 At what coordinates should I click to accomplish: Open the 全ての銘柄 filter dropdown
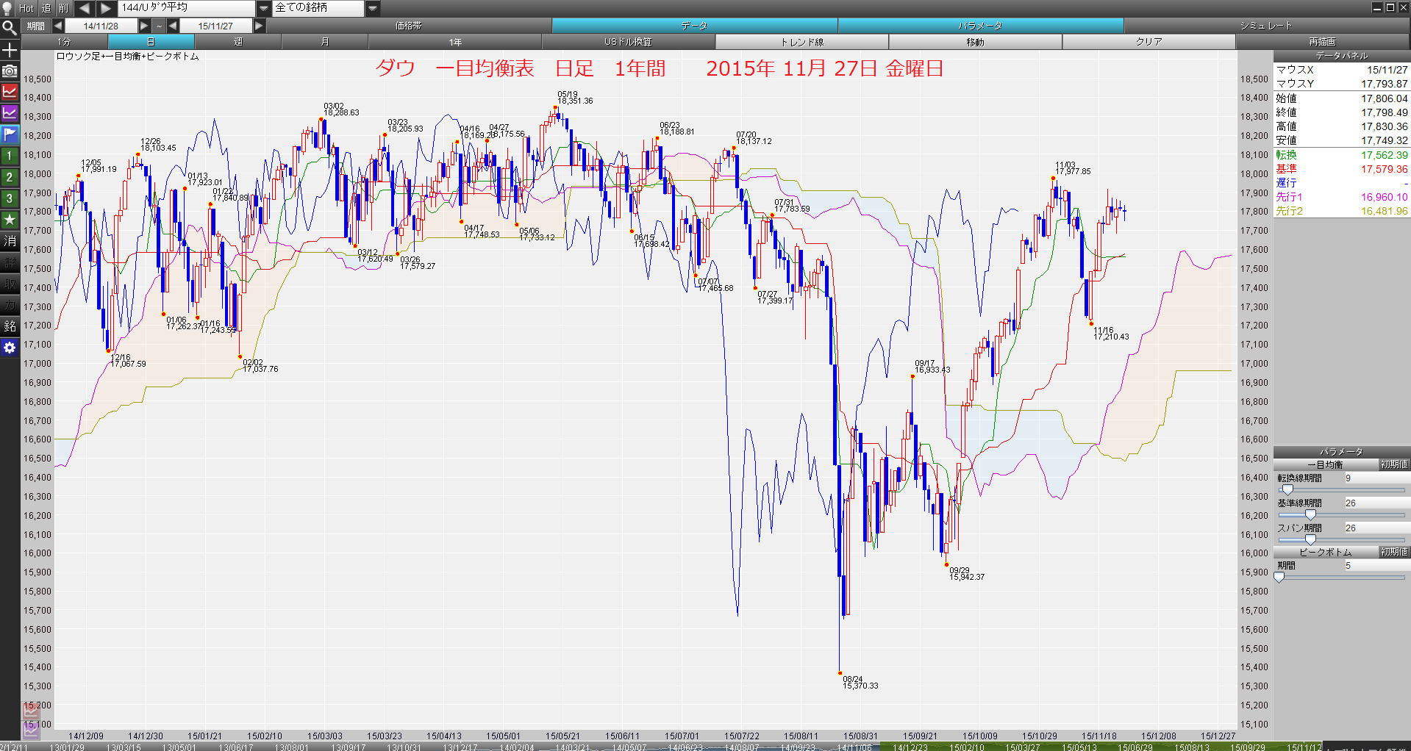click(x=373, y=8)
